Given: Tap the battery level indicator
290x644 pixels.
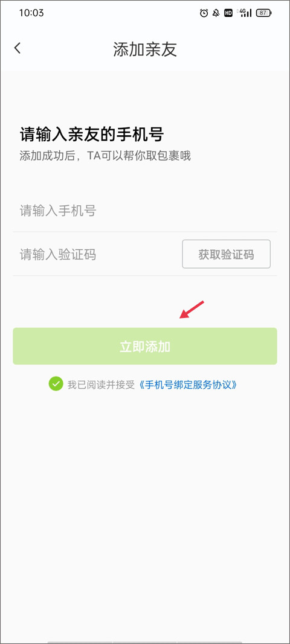Looking at the screenshot, I should point(263,13).
